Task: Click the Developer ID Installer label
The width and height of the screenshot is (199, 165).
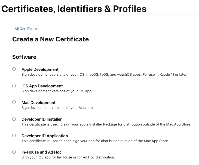Action: 42,119
